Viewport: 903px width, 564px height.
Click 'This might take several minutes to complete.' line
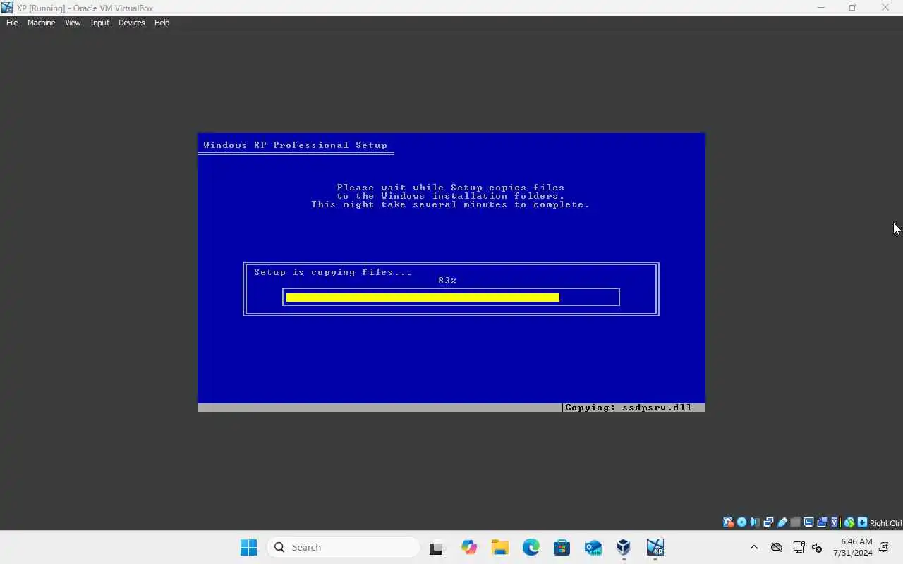[450, 204]
